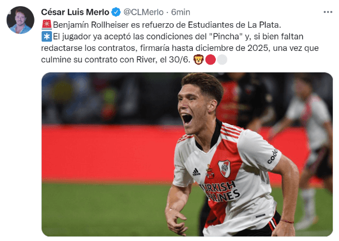Click the blue verified checkmark badge
The image size is (339, 241).
(116, 12)
